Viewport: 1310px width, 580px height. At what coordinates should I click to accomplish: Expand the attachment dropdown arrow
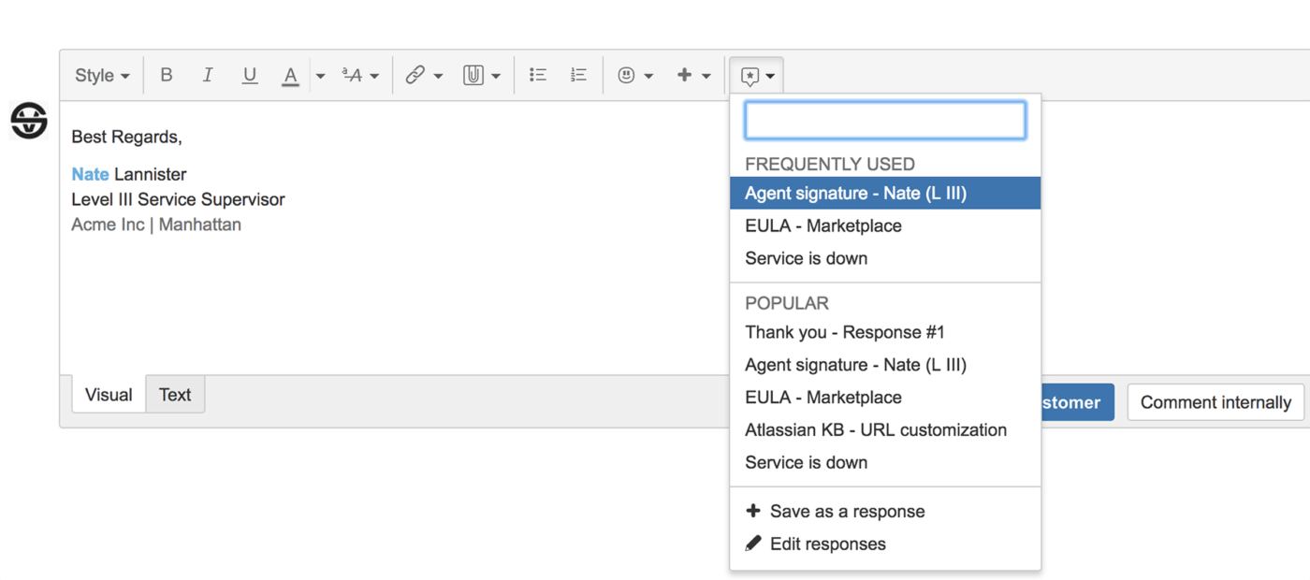[496, 76]
